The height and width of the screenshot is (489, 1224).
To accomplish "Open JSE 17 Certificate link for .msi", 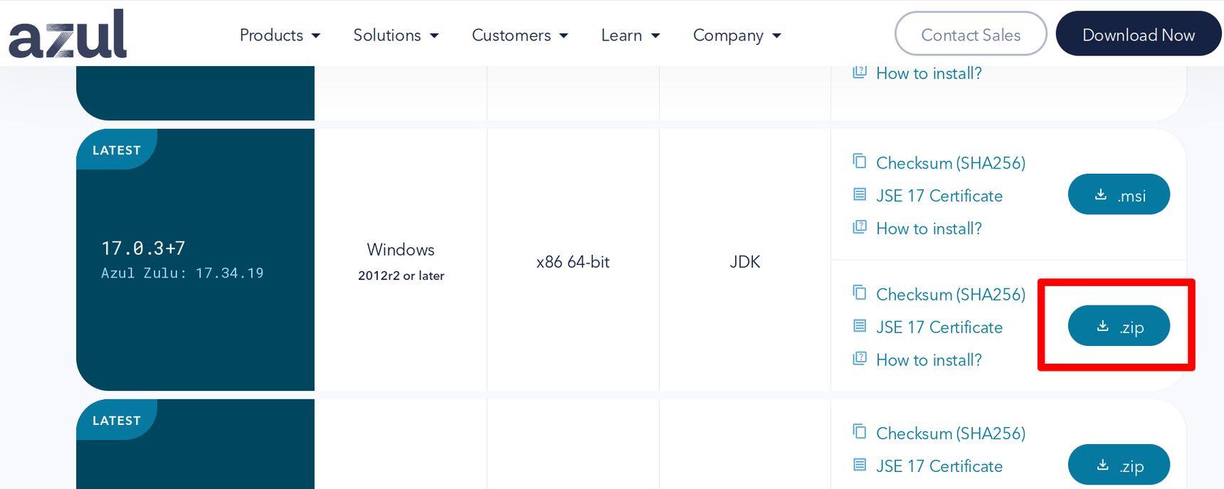I will [x=939, y=196].
